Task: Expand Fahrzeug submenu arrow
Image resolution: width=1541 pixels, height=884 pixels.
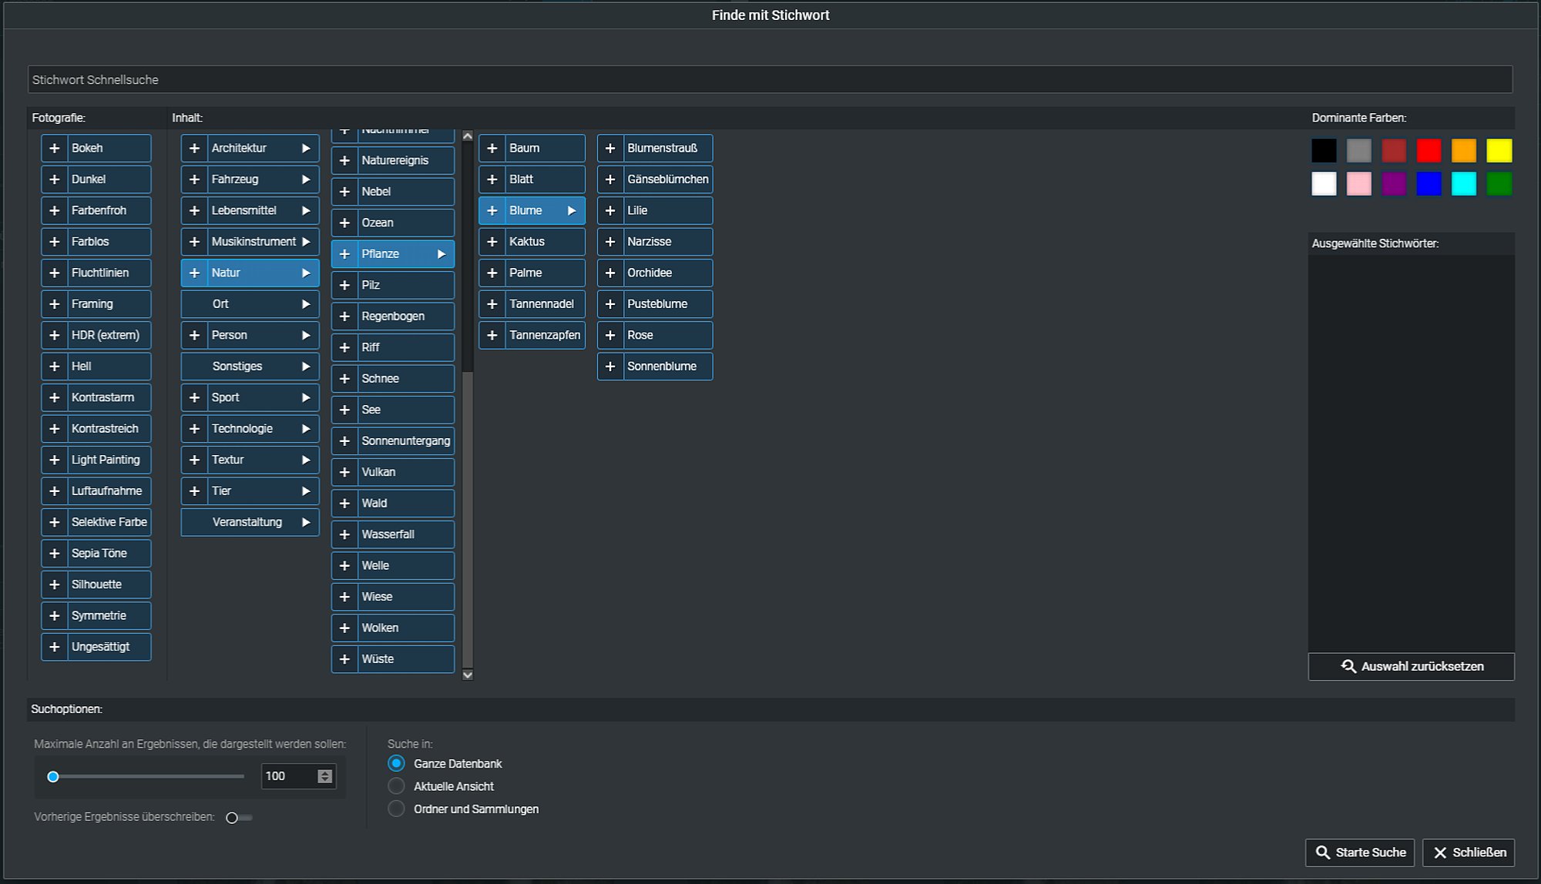Action: [x=306, y=179]
